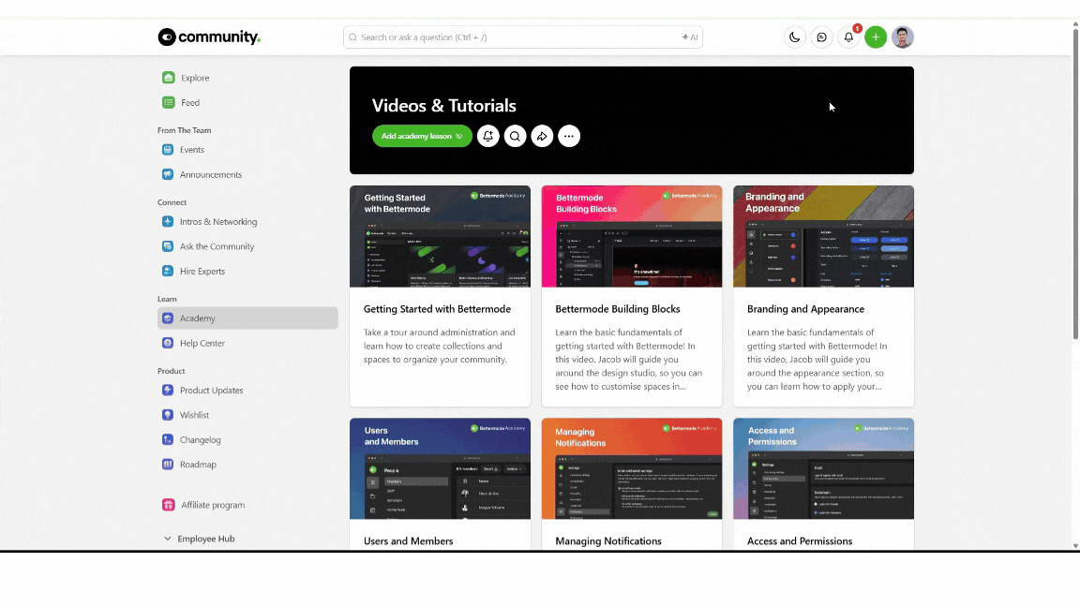Open Bettermode Building Blocks thumbnail
This screenshot has height=607, width=1080.
[632, 236]
